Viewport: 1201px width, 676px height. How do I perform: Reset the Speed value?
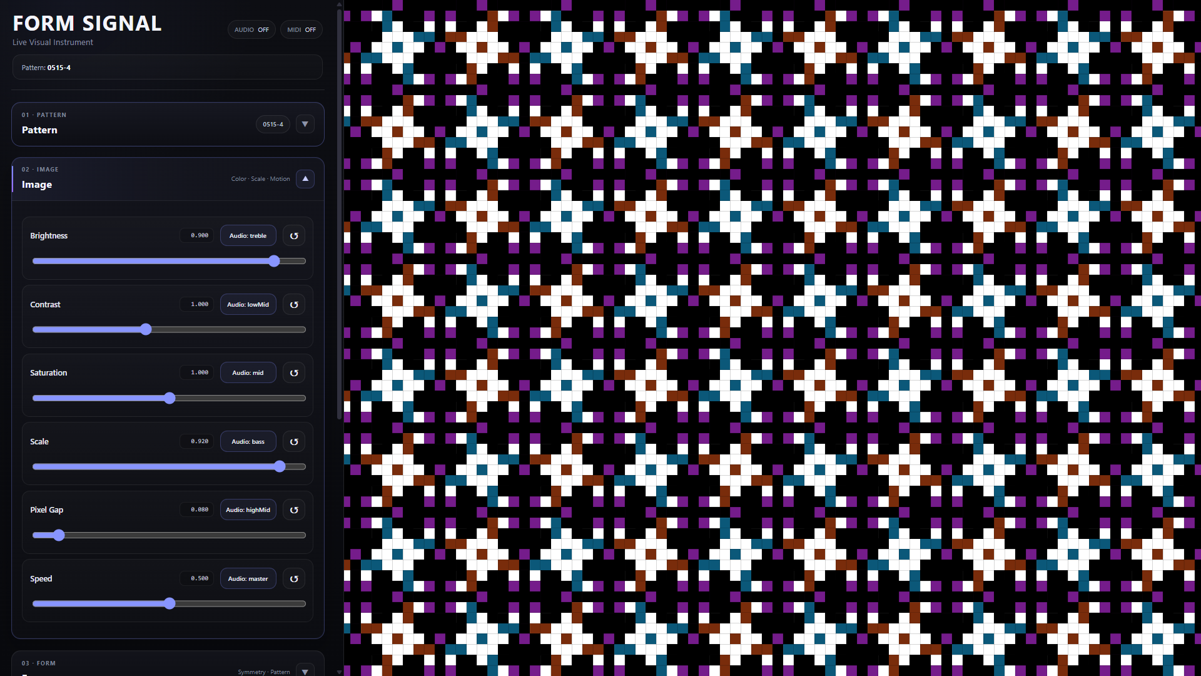tap(294, 579)
